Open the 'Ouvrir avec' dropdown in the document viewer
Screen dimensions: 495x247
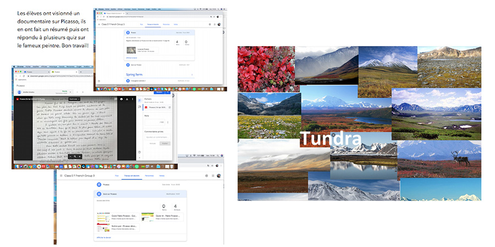pyautogui.click(x=74, y=99)
